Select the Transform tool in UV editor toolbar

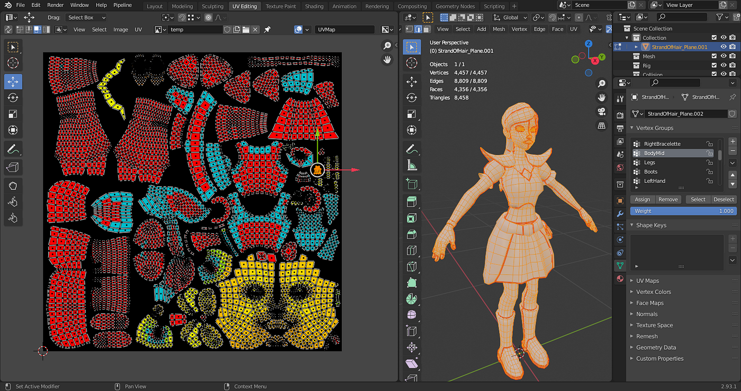click(13, 130)
